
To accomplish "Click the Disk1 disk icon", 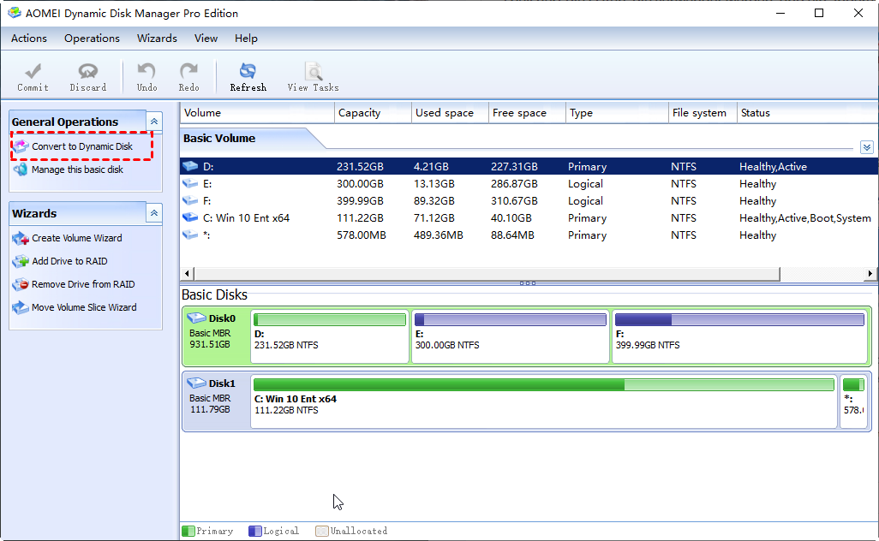I will (x=196, y=383).
